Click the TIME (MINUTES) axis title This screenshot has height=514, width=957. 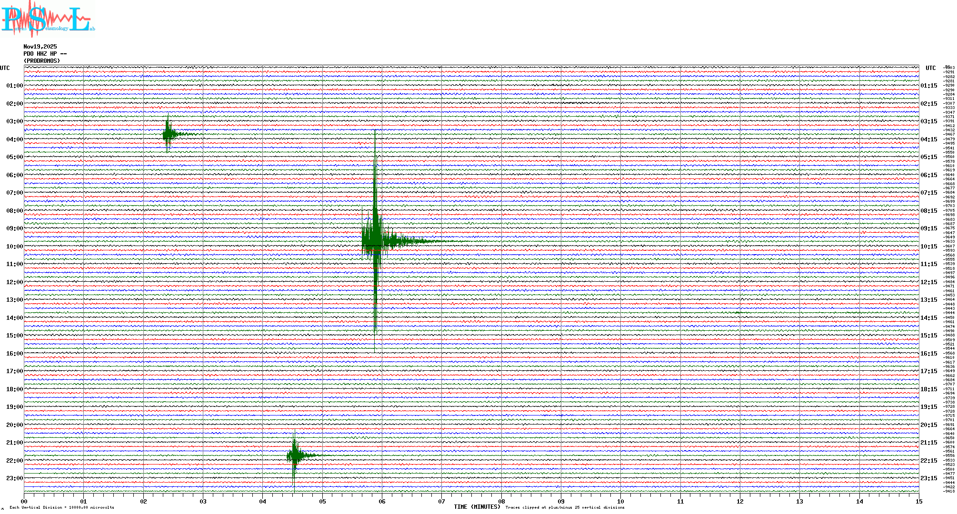coord(477,507)
